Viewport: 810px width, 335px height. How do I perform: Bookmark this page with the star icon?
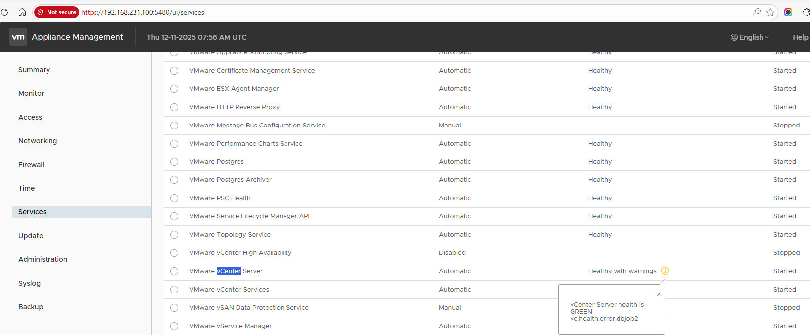pyautogui.click(x=770, y=12)
